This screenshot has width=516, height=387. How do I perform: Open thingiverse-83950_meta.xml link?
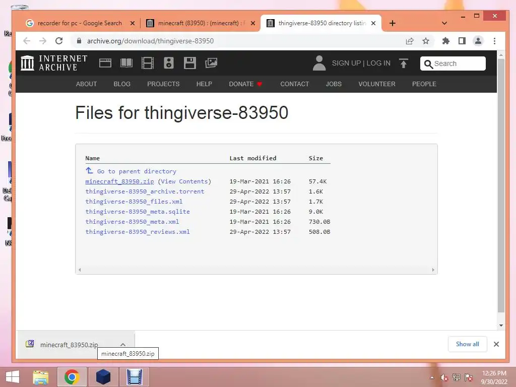pos(132,222)
